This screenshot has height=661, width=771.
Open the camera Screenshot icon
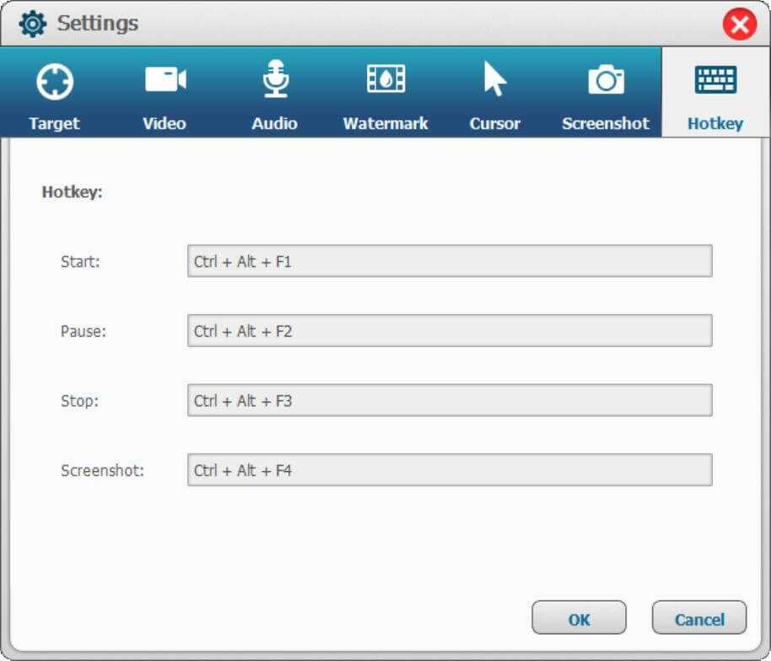point(606,80)
